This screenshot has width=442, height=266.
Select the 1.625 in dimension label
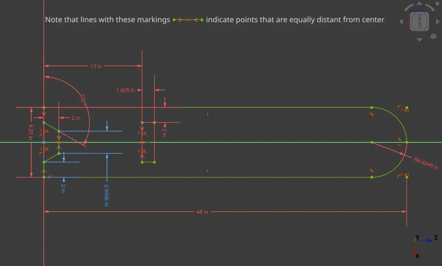point(125,90)
